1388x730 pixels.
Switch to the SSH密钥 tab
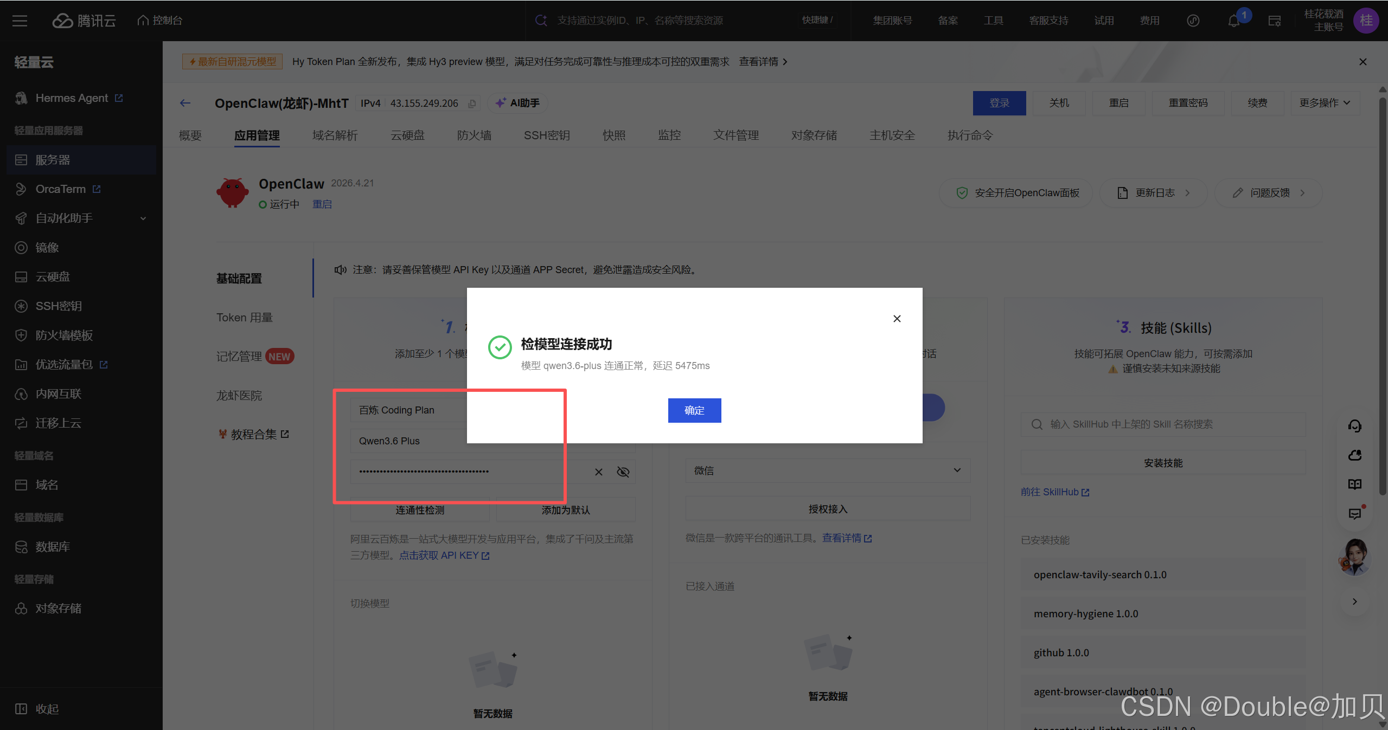(x=546, y=135)
